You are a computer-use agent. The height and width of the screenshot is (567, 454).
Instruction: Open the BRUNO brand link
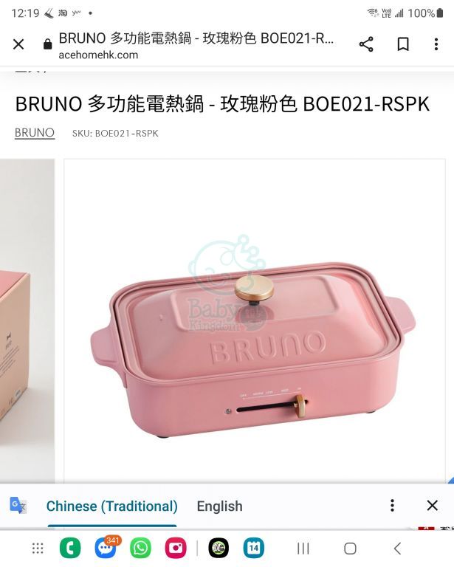[x=35, y=133]
